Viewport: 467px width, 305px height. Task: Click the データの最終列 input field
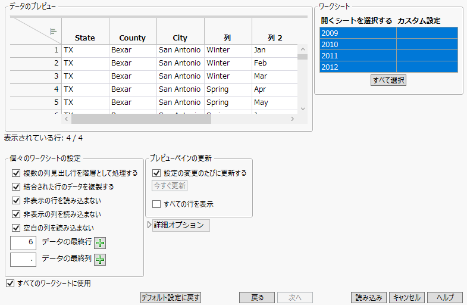point(23,260)
